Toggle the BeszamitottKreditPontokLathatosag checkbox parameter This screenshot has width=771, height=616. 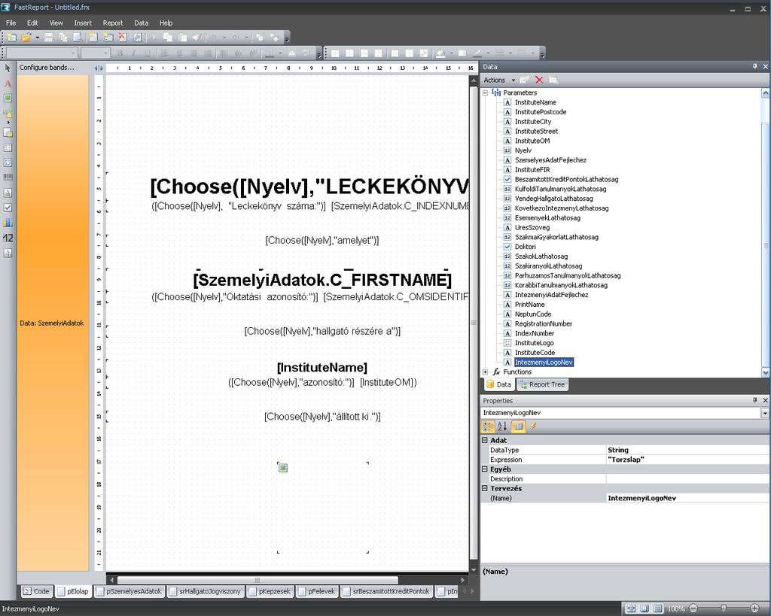[507, 179]
